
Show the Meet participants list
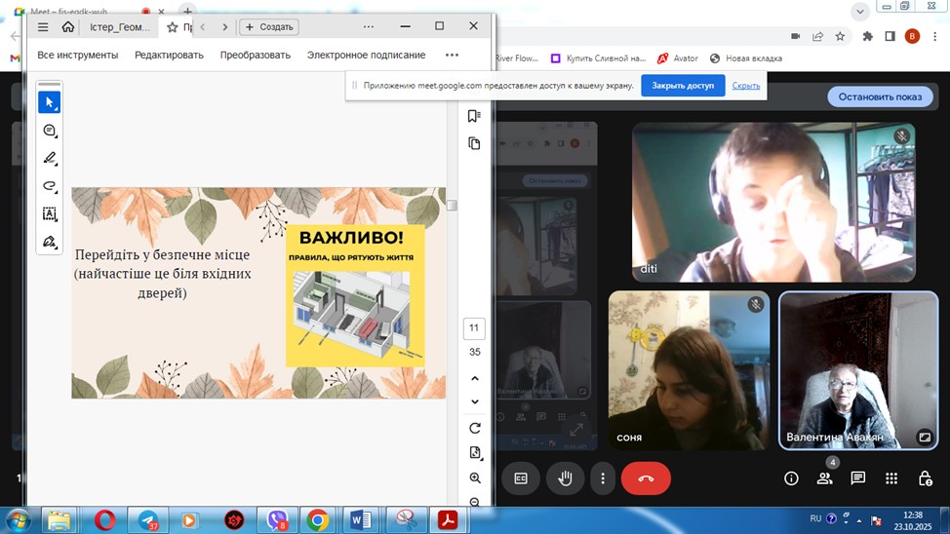point(825,477)
